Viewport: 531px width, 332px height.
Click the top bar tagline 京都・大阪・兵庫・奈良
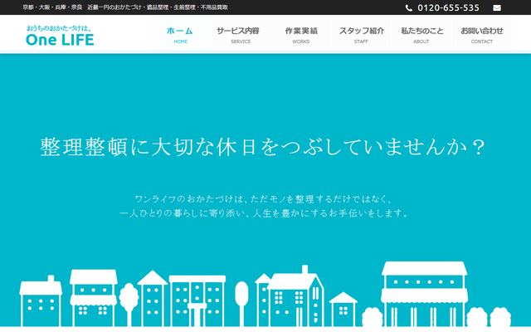[x=52, y=7]
